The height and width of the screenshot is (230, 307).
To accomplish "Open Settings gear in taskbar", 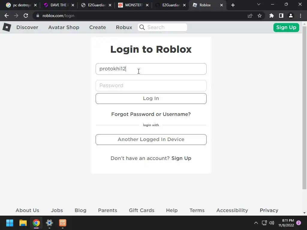I will pos(49,223).
